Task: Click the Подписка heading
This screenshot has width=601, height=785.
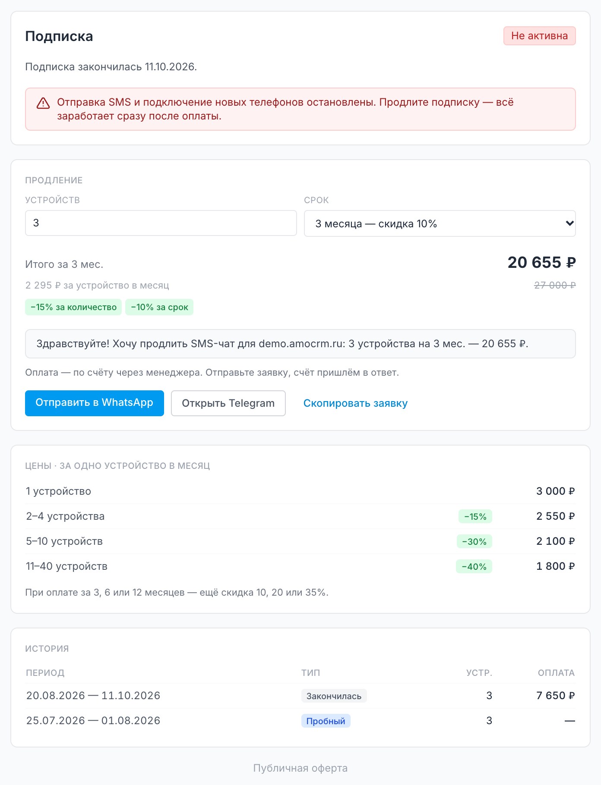Action: [59, 36]
